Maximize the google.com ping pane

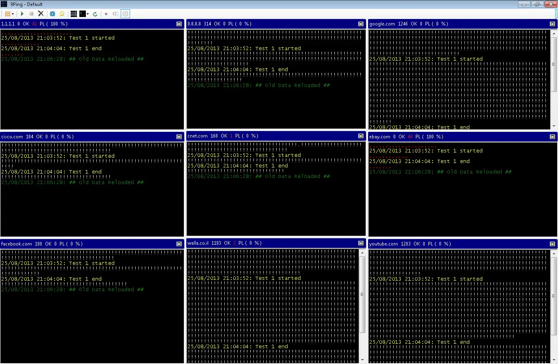click(x=552, y=24)
